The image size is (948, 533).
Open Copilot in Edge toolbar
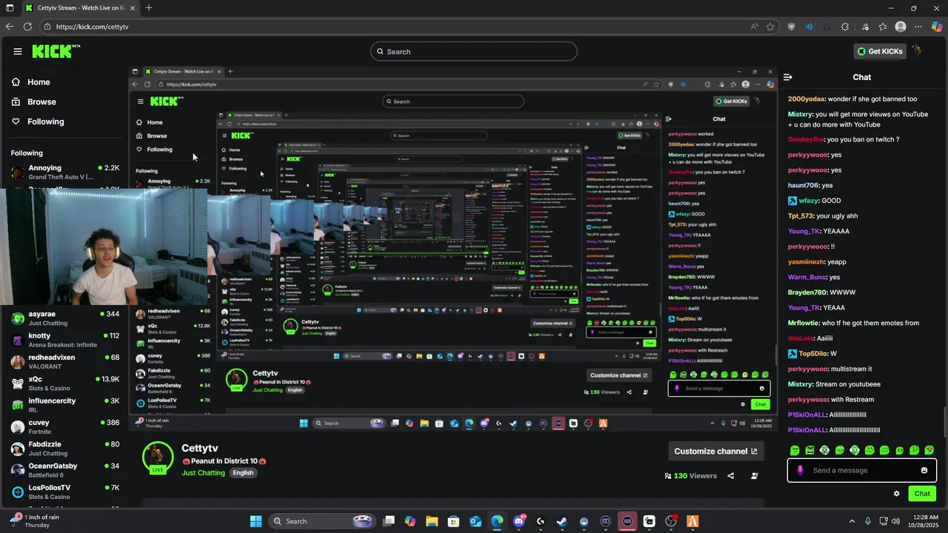click(937, 27)
